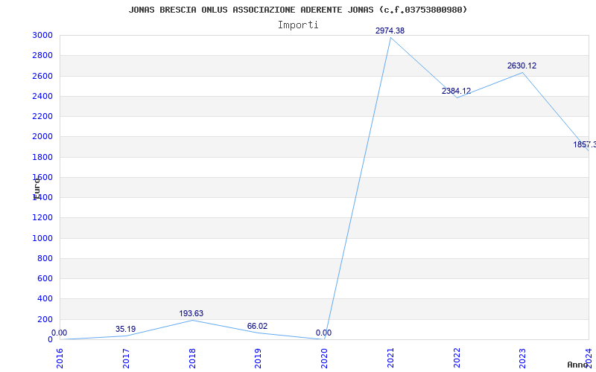Image resolution: width=596 pixels, height=372 pixels.
Task: Click the x-axis year 2022
Action: (457, 359)
